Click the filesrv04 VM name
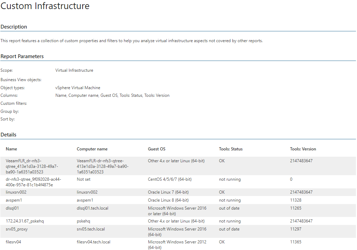Viewport: 357px width, 250px height. [13, 242]
